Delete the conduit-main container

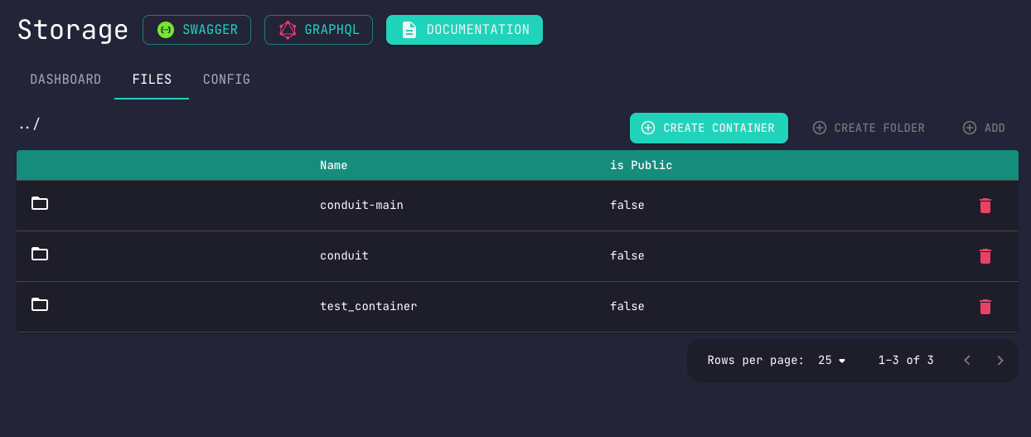[x=985, y=206]
